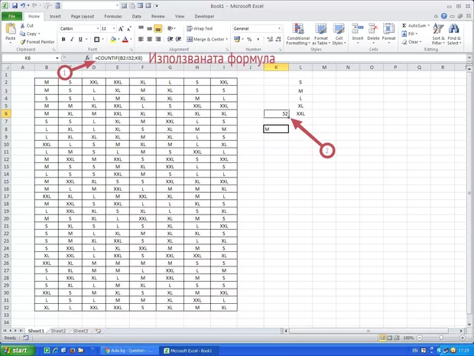Image resolution: width=474 pixels, height=356 pixels.
Task: Click the Borders icon
Action: pyautogui.click(x=97, y=39)
